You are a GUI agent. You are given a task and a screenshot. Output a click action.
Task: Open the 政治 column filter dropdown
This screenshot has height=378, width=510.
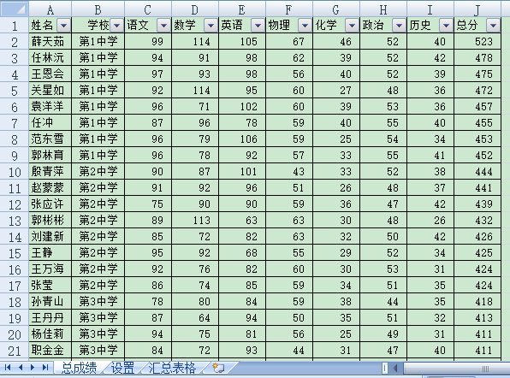click(x=399, y=25)
